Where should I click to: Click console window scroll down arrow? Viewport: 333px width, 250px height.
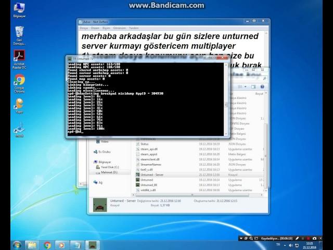tap(226, 134)
